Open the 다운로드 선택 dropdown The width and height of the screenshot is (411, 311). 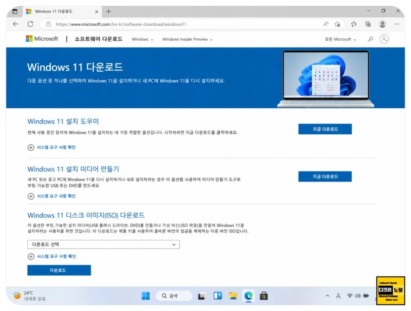point(104,244)
